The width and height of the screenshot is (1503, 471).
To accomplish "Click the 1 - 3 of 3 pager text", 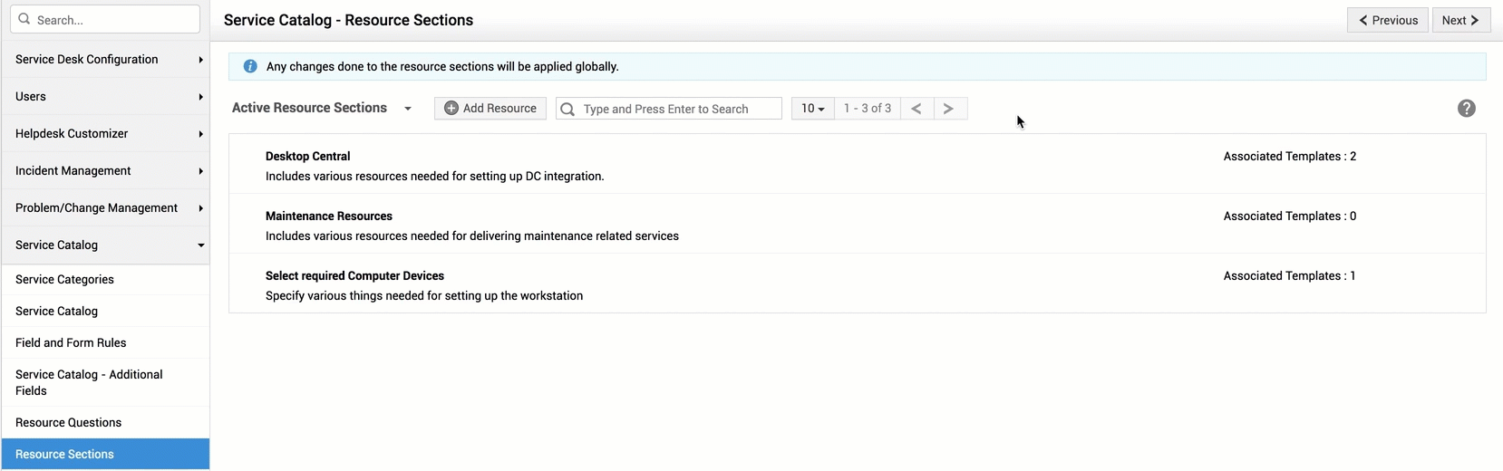I will coord(868,108).
